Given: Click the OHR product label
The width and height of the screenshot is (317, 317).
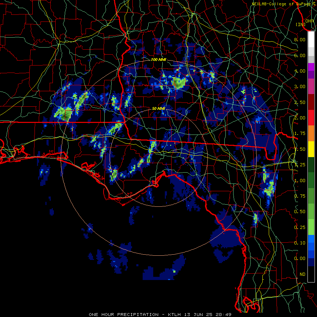Looking at the screenshot, I should click(310, 21).
